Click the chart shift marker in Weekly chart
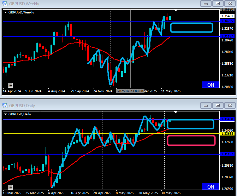Image resolution: width=237 pixels, height=196 pixels. [176, 11]
